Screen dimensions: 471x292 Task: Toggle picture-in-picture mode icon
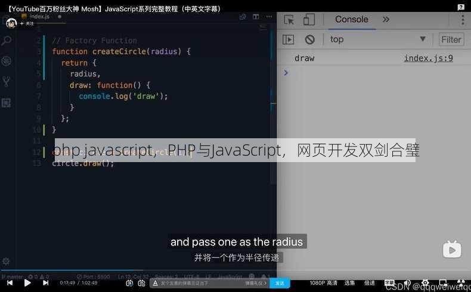click(443, 282)
